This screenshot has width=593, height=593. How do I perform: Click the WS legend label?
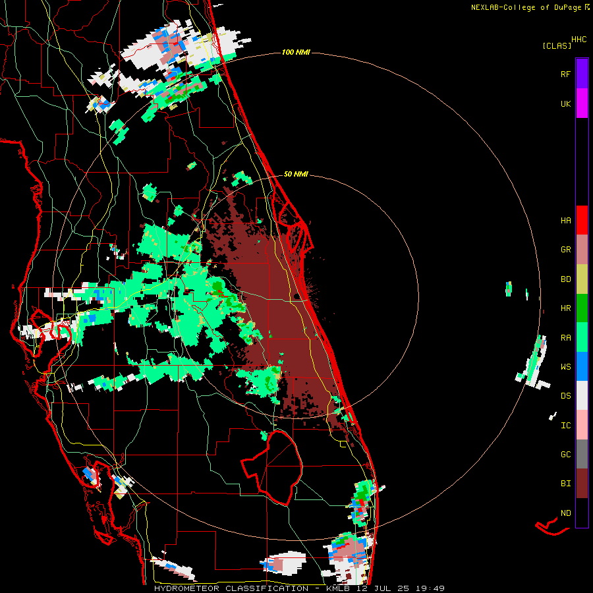click(565, 367)
